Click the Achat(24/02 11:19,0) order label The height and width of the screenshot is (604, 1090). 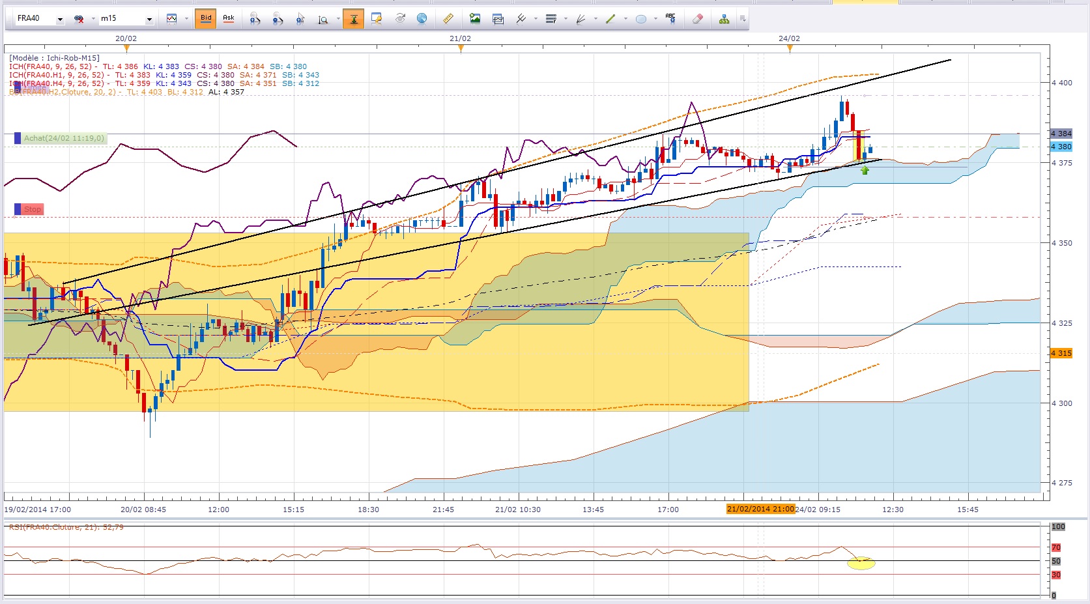tap(64, 138)
